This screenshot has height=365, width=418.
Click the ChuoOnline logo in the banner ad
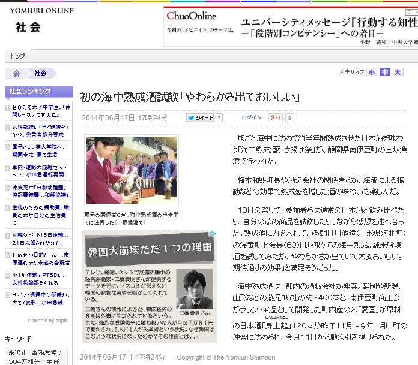[x=192, y=16]
